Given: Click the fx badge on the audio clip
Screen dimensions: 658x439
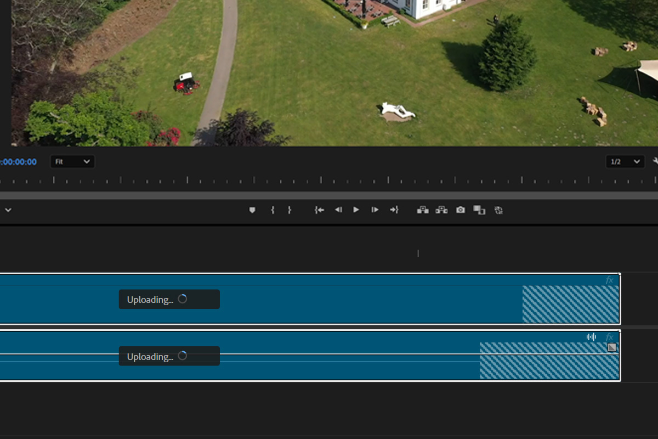Looking at the screenshot, I should (x=609, y=337).
